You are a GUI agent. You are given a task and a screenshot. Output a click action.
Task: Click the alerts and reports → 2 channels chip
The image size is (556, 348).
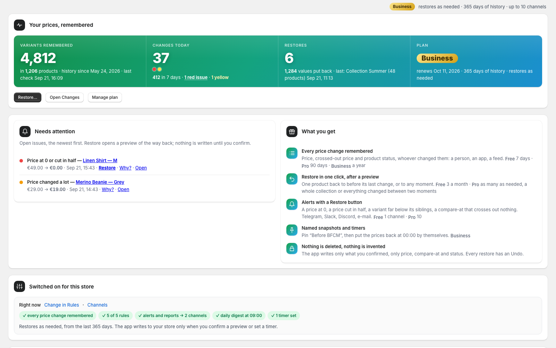pos(172,316)
